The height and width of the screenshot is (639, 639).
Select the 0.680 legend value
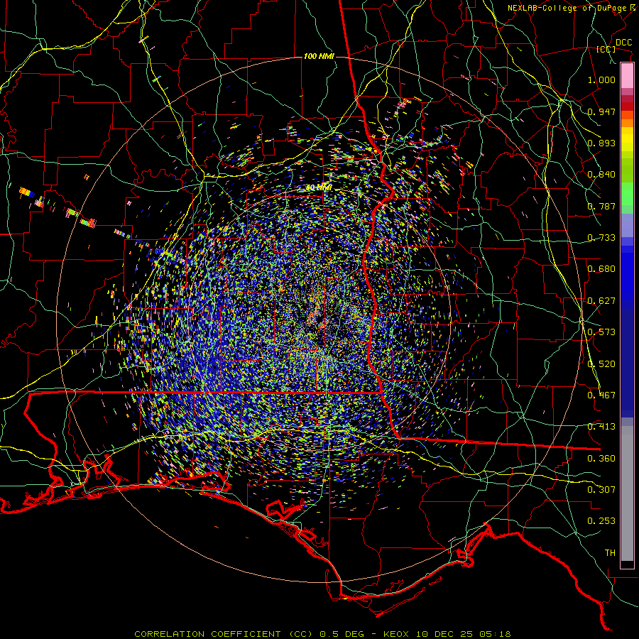pos(601,269)
